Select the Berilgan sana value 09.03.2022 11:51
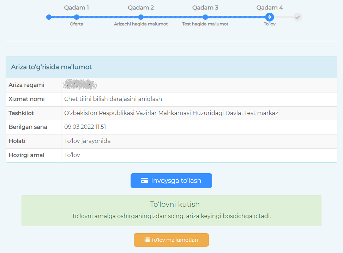This screenshot has height=253, width=343. point(85,127)
